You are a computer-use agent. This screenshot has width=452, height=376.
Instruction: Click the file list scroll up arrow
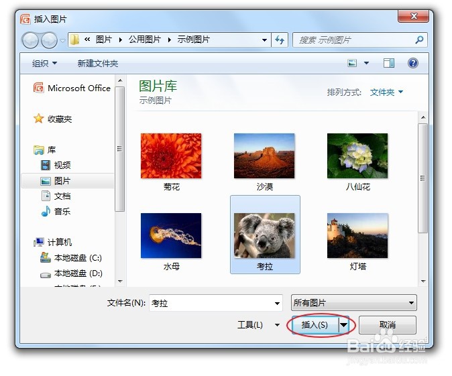tap(423, 117)
